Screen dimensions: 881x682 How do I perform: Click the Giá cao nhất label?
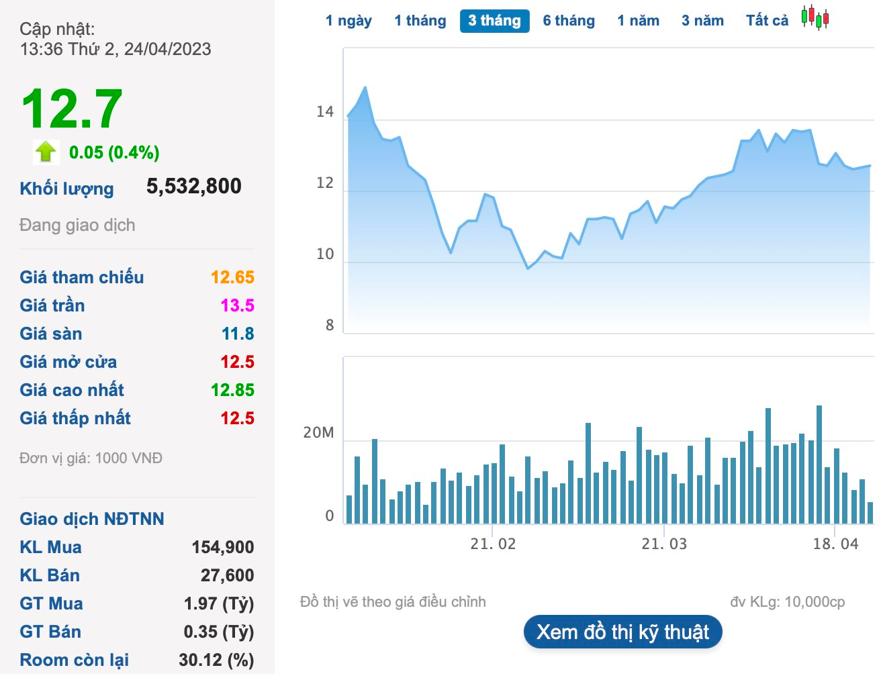72,390
